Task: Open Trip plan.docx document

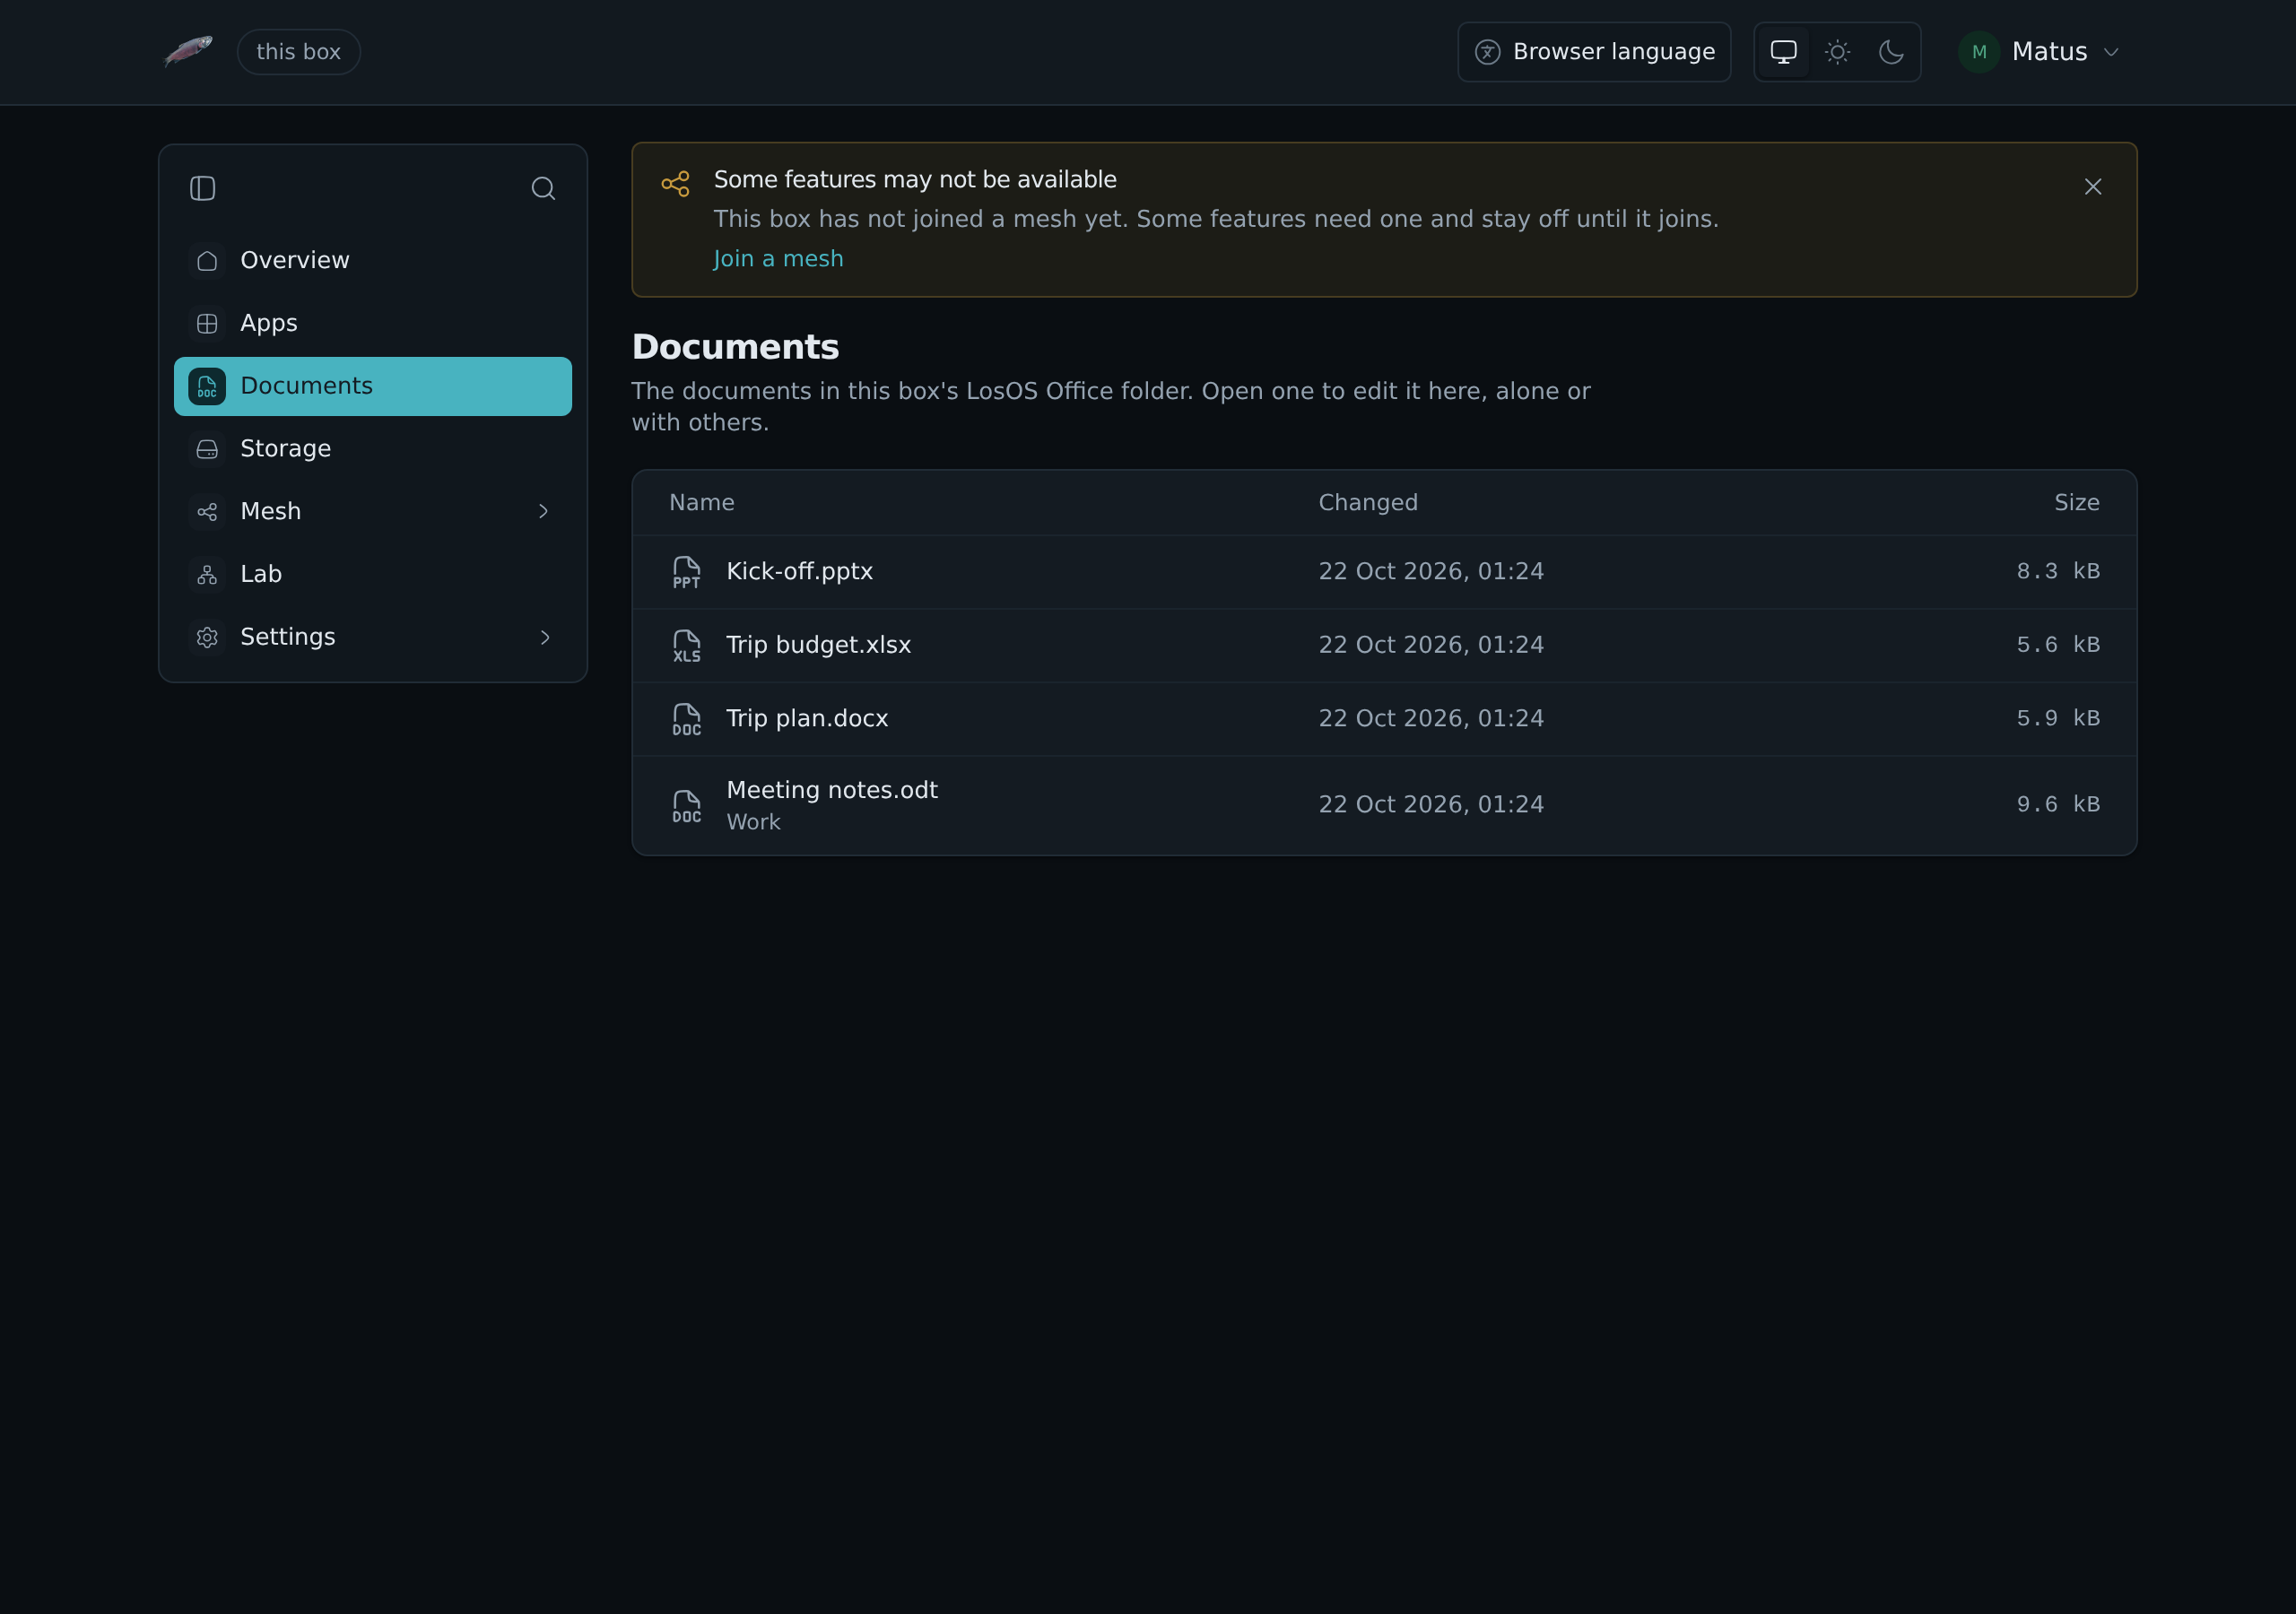Action: click(x=1384, y=719)
